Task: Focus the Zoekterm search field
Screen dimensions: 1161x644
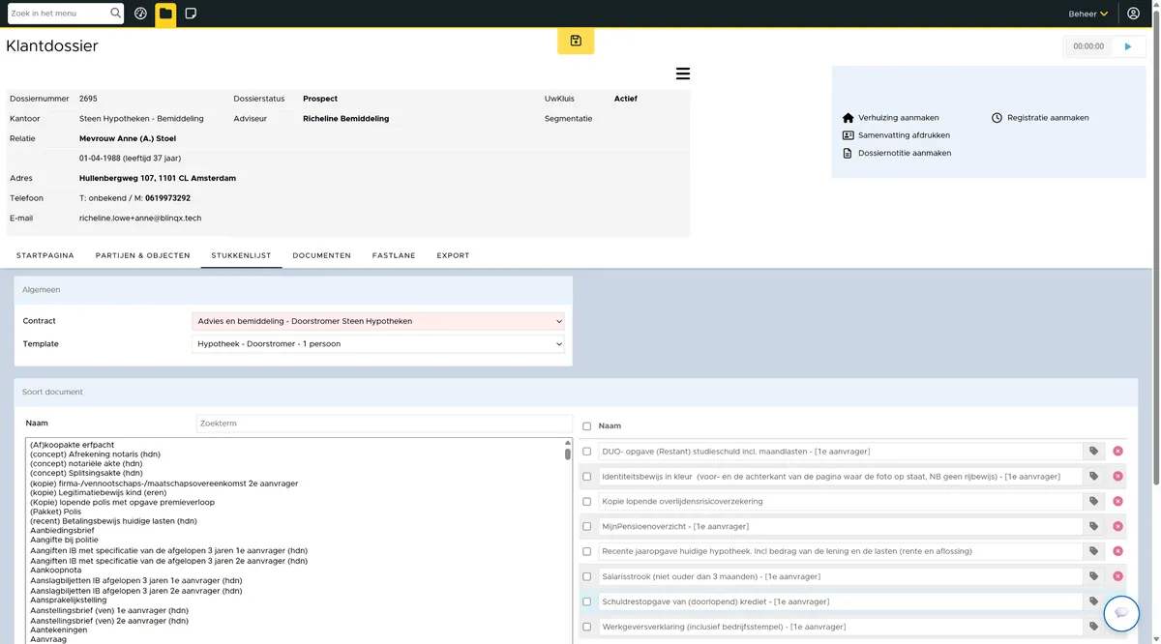Action: point(384,424)
